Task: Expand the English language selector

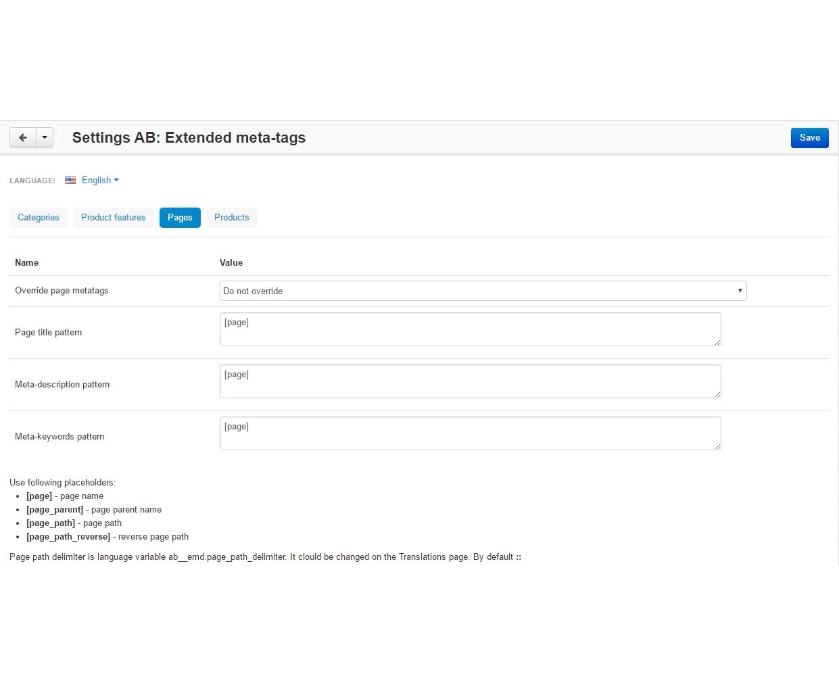Action: point(100,181)
